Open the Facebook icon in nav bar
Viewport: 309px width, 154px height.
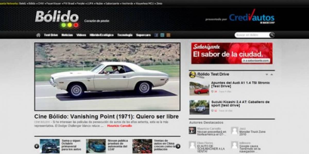coord(156,35)
